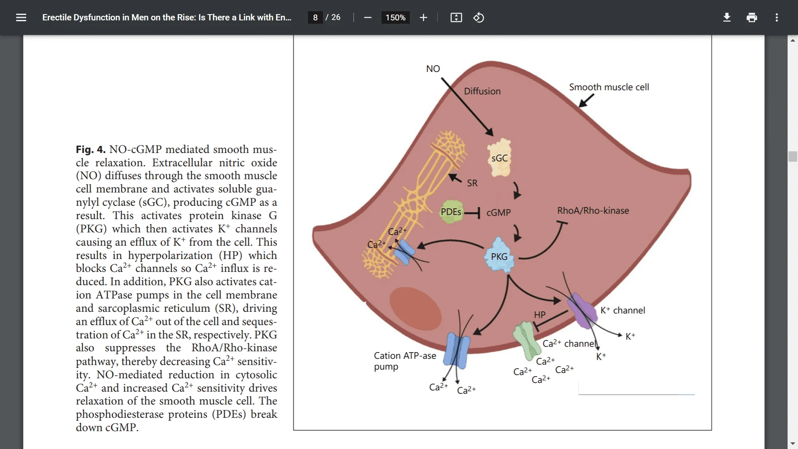Click the scrollbar up arrow

pos(793,40)
